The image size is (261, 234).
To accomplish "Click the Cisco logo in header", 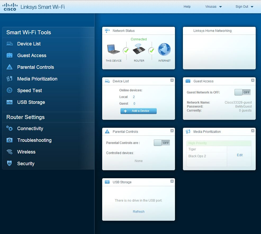I will click(10, 7).
